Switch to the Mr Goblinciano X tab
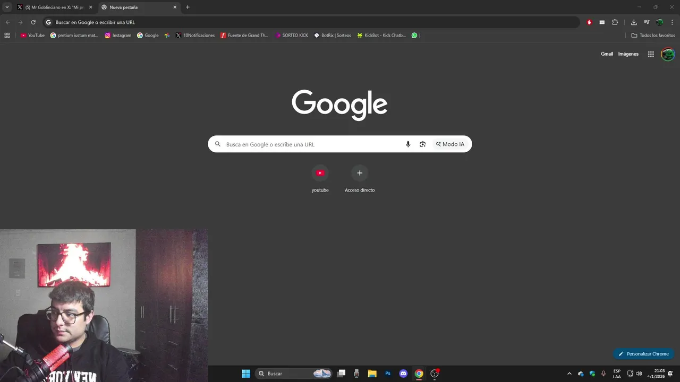This screenshot has height=382, width=680. click(x=54, y=7)
